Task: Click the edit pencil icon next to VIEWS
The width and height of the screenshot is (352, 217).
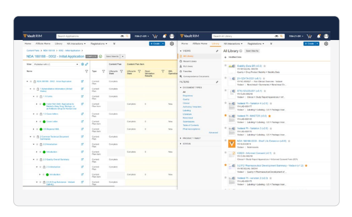Action: pos(217,51)
